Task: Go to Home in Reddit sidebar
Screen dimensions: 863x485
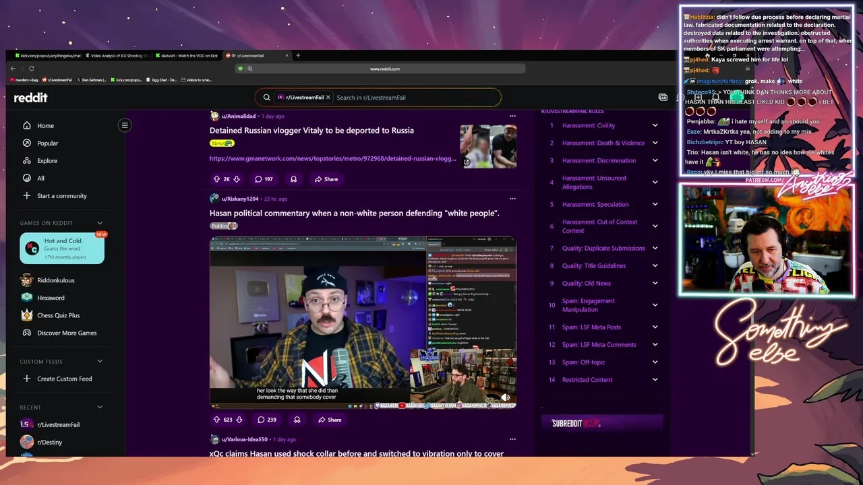Action: [45, 125]
